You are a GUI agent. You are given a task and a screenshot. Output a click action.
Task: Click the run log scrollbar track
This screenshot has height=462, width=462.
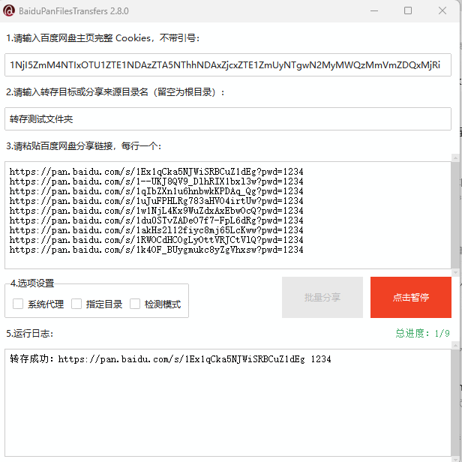(x=455, y=403)
